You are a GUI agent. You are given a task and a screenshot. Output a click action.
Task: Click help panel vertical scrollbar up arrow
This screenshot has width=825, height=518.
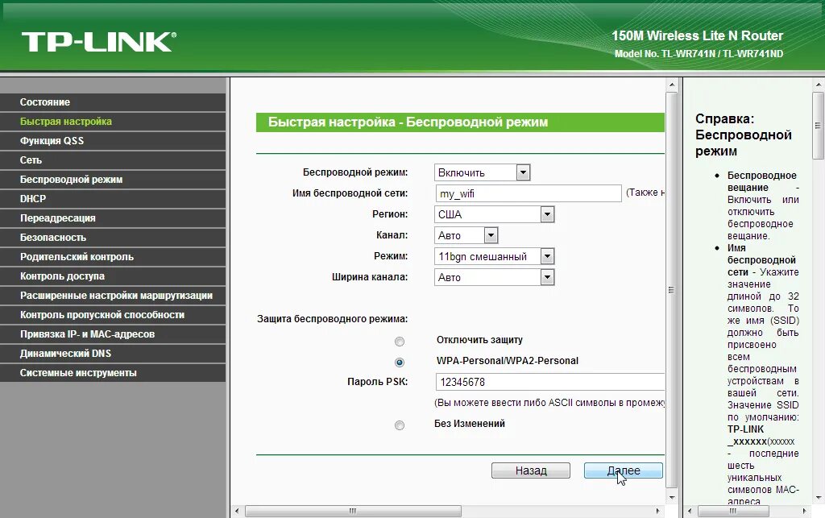tap(819, 85)
